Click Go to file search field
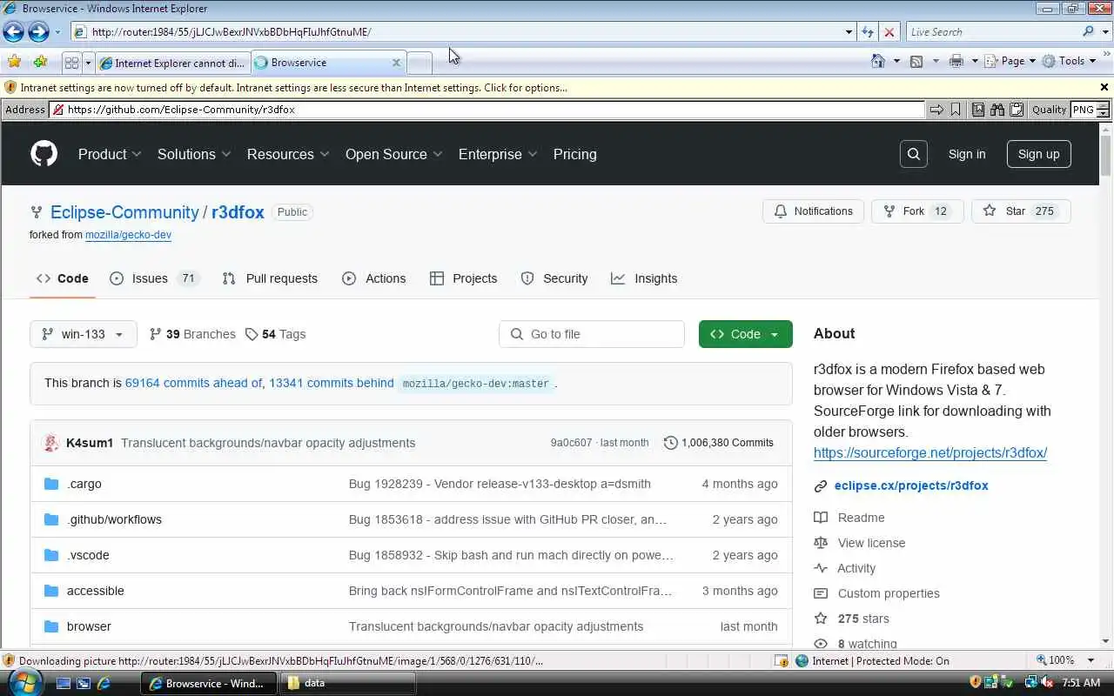1114x696 pixels. 592,334
